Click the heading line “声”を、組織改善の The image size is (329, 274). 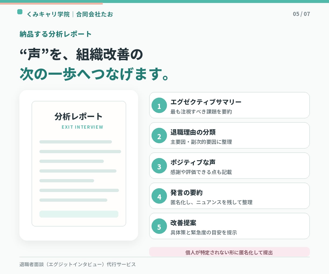[81, 54]
